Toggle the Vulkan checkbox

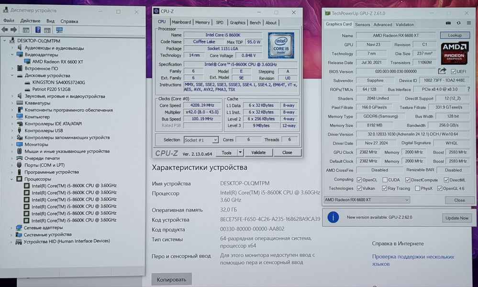[x=359, y=188]
